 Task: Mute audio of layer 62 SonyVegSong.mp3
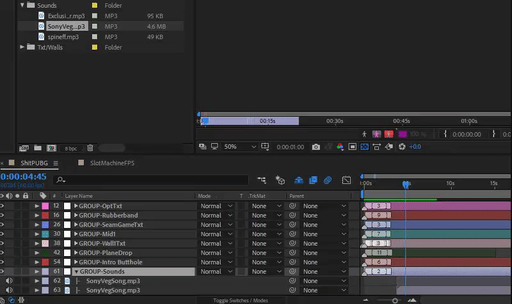point(10,281)
